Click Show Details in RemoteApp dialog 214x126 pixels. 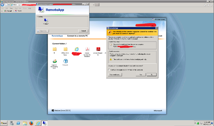coord(43,31)
